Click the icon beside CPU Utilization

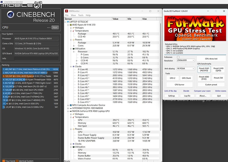74,49
